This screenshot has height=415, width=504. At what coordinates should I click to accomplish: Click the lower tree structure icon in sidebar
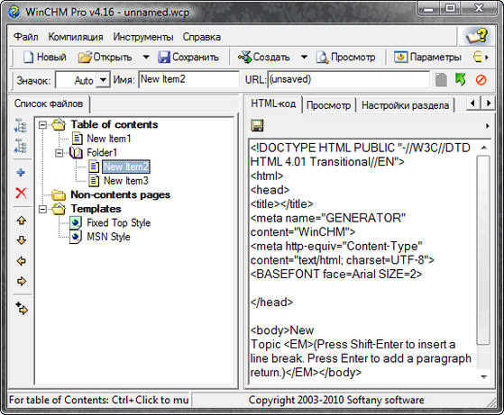click(21, 146)
